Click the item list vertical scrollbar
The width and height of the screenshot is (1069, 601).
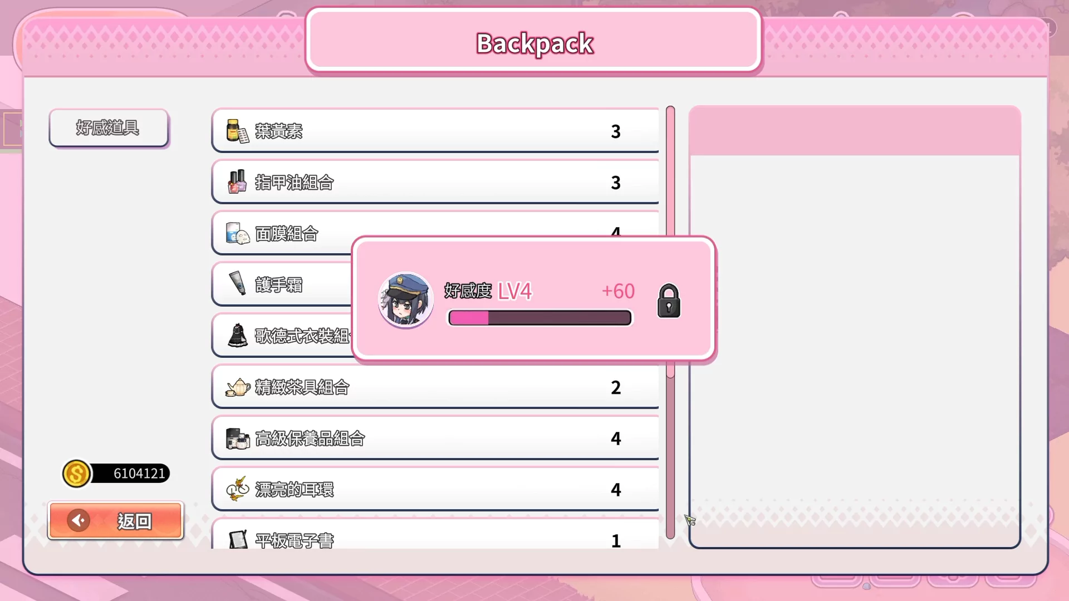coord(670,322)
